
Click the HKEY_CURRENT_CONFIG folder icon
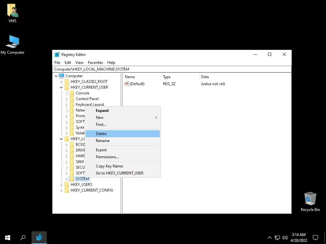[67, 190]
